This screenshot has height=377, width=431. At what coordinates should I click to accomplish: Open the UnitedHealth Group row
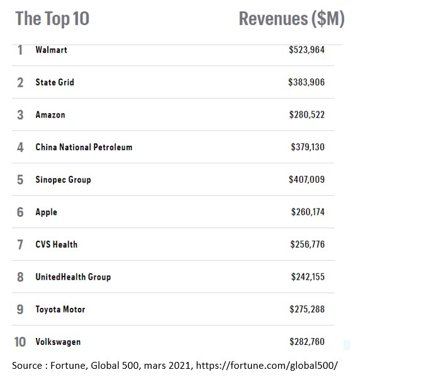(x=73, y=277)
